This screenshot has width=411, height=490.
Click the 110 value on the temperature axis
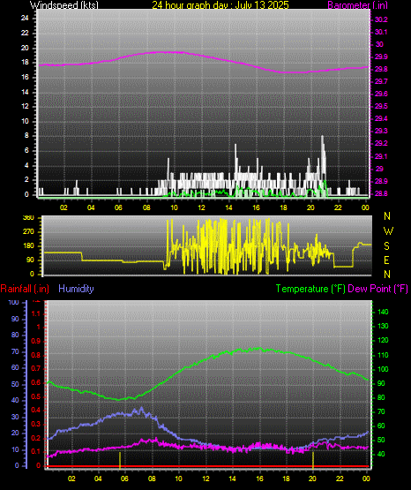tap(383, 355)
